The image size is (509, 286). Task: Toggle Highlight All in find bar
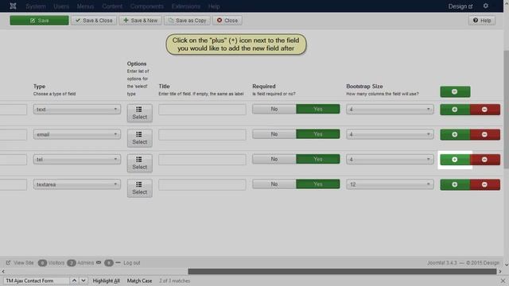(x=106, y=280)
